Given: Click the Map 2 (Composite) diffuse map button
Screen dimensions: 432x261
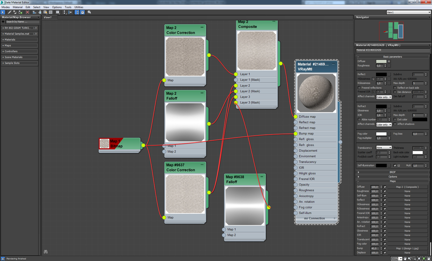Looking at the screenshot, I should [407, 187].
